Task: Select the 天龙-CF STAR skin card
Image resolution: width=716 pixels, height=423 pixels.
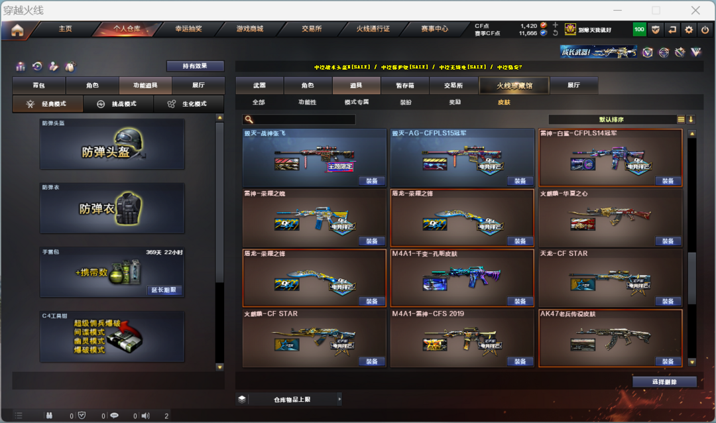Action: pyautogui.click(x=611, y=278)
